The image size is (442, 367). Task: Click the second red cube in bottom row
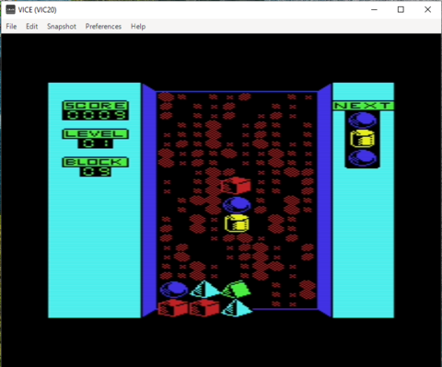[204, 308]
